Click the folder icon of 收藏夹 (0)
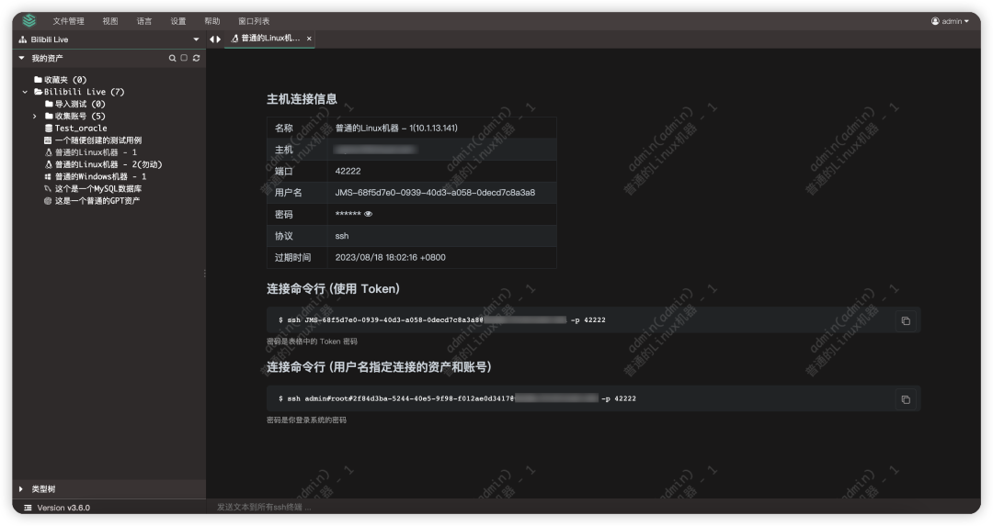This screenshot has height=526, width=993. click(x=38, y=80)
